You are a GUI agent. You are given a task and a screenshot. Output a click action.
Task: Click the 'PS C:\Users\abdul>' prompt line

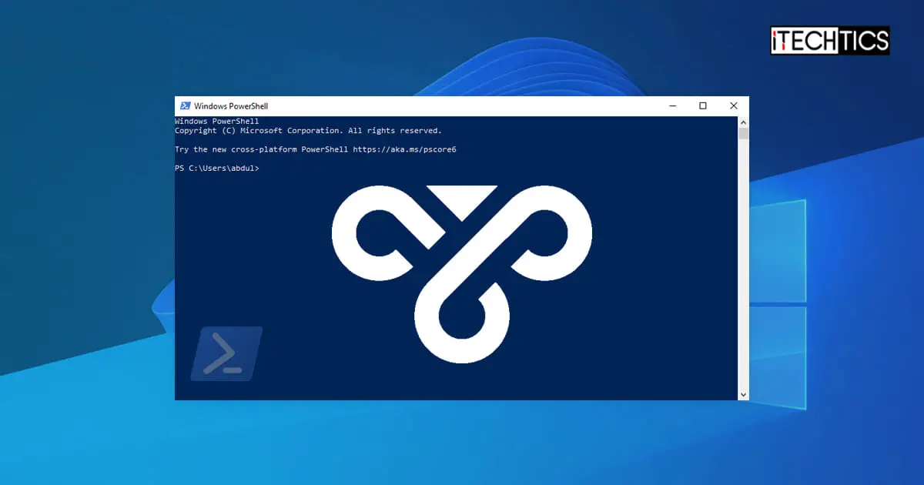point(217,168)
